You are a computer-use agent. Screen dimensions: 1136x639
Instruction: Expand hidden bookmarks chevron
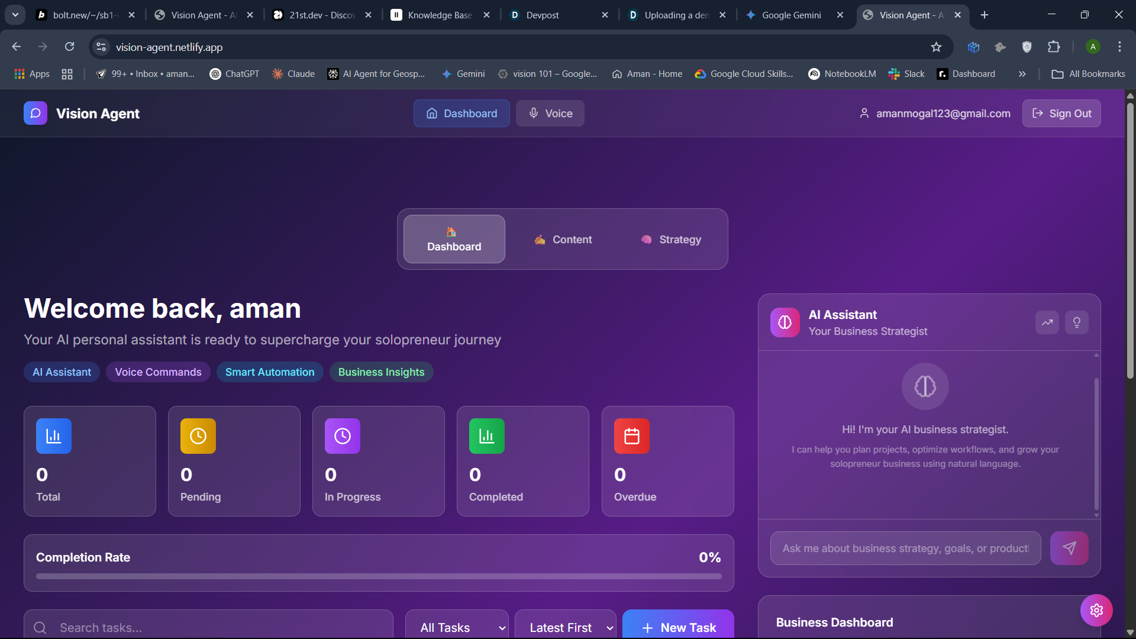[x=1022, y=74]
